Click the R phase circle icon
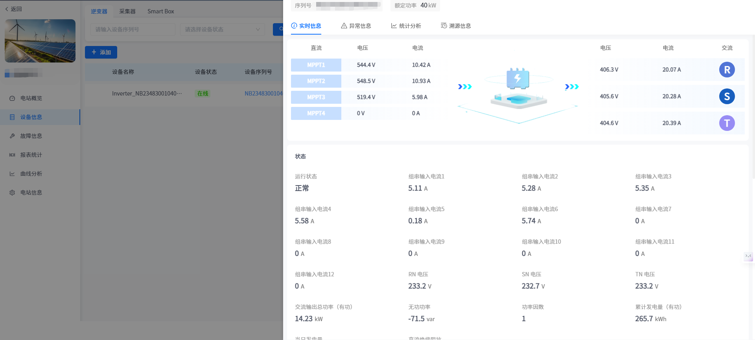The width and height of the screenshot is (755, 340). pyautogui.click(x=727, y=70)
